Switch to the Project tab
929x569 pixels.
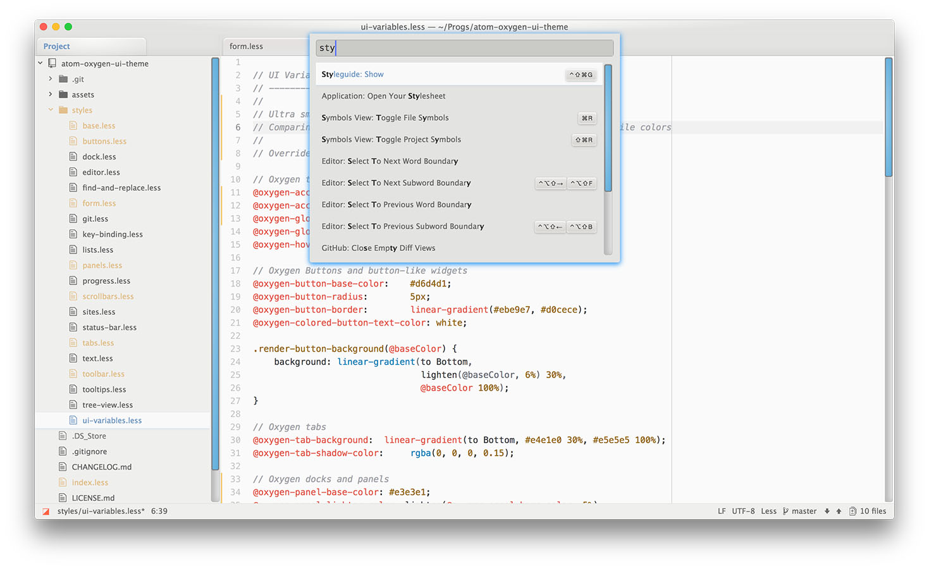[x=91, y=46]
